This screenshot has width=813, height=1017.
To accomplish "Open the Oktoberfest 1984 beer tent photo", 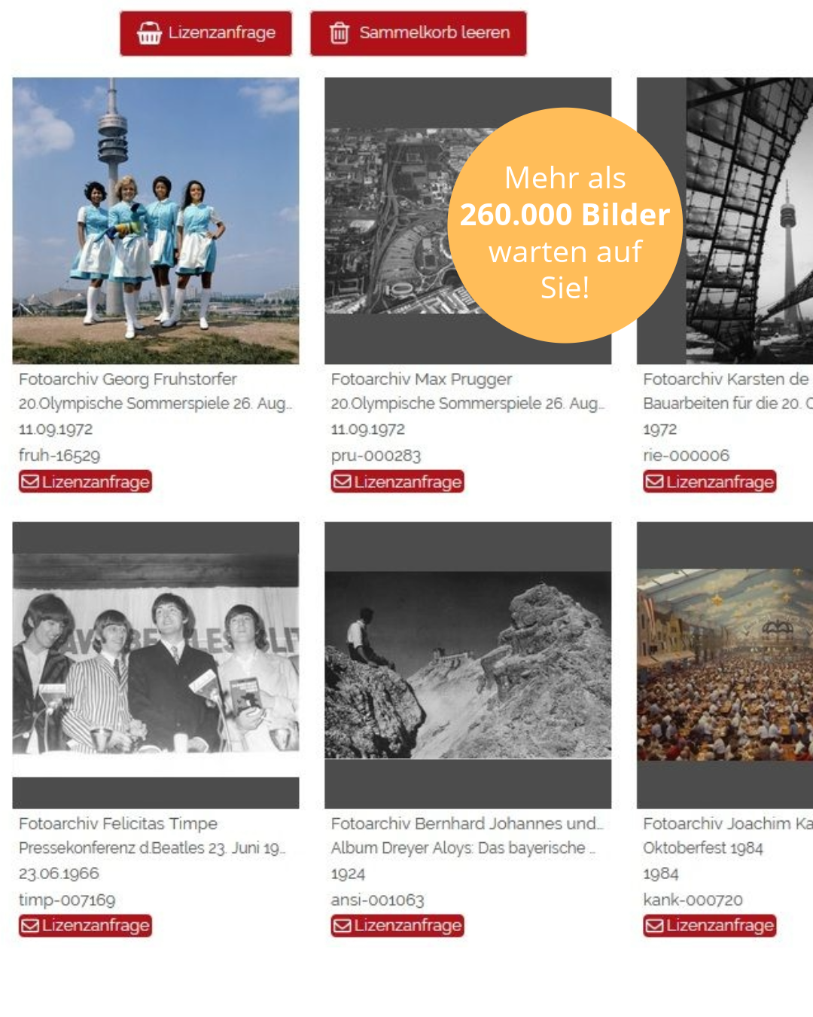I will (x=725, y=665).
